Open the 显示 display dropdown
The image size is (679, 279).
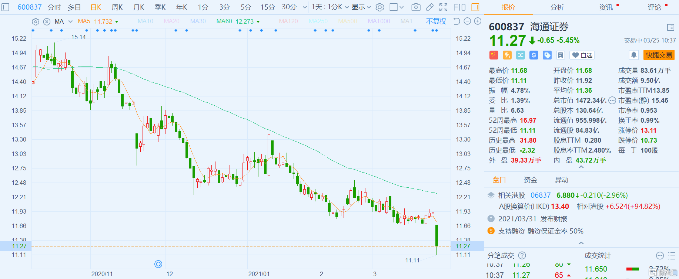point(361,7)
